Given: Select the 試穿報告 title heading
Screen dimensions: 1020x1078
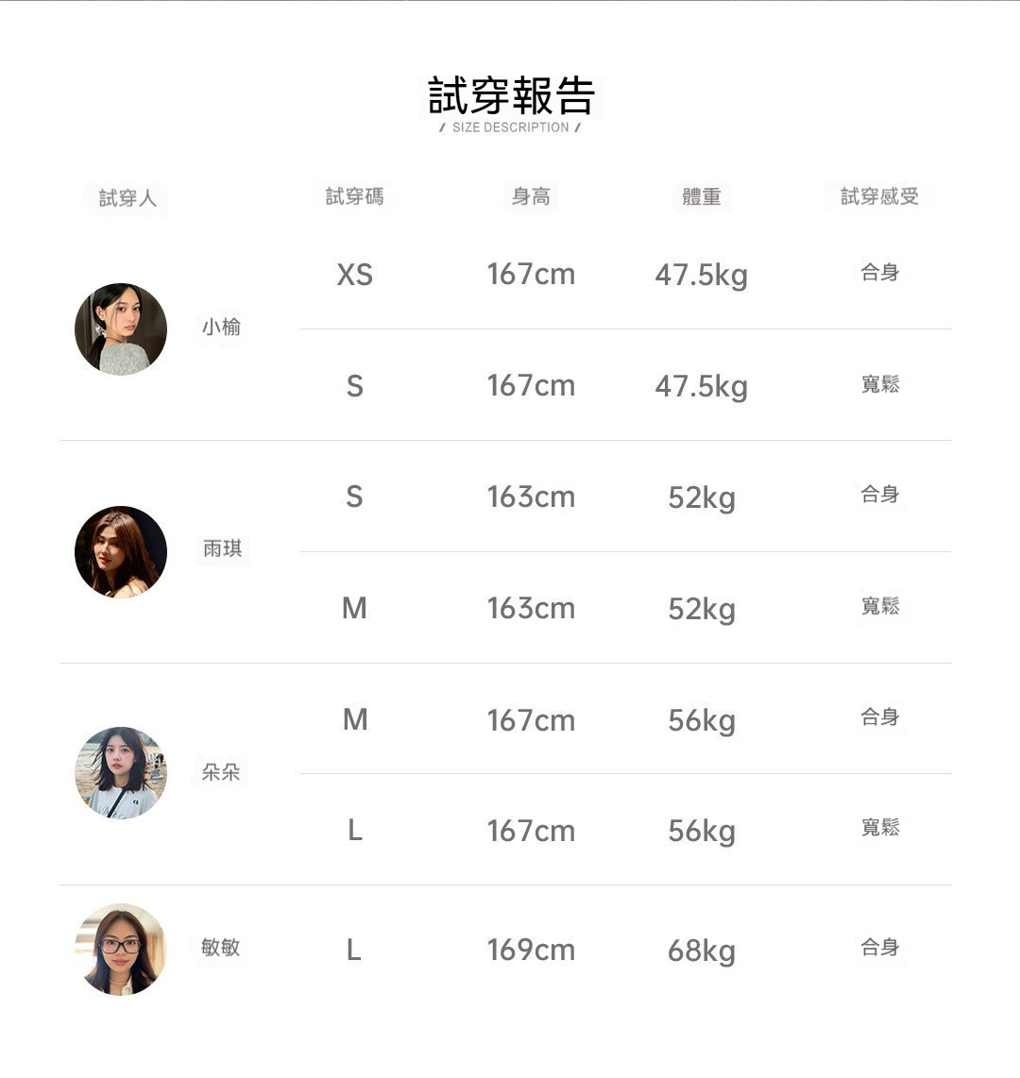Looking at the screenshot, I should click(511, 95).
